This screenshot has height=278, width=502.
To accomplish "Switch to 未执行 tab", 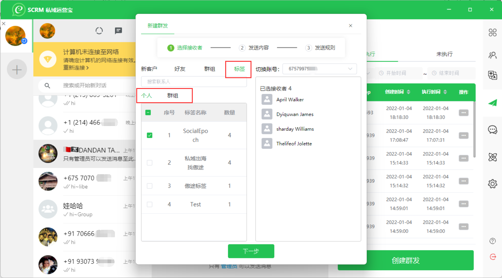I will (x=444, y=54).
